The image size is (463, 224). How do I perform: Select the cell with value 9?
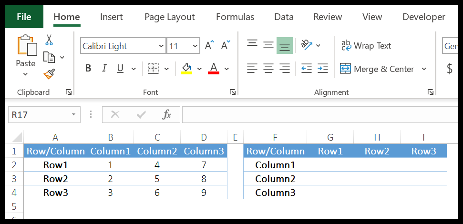click(204, 193)
